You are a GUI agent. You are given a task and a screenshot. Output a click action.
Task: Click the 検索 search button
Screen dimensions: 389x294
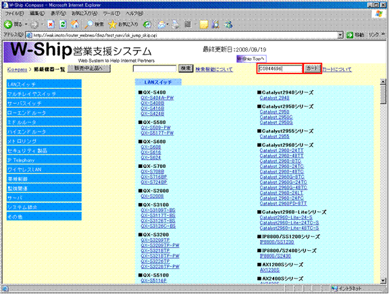tap(186, 68)
